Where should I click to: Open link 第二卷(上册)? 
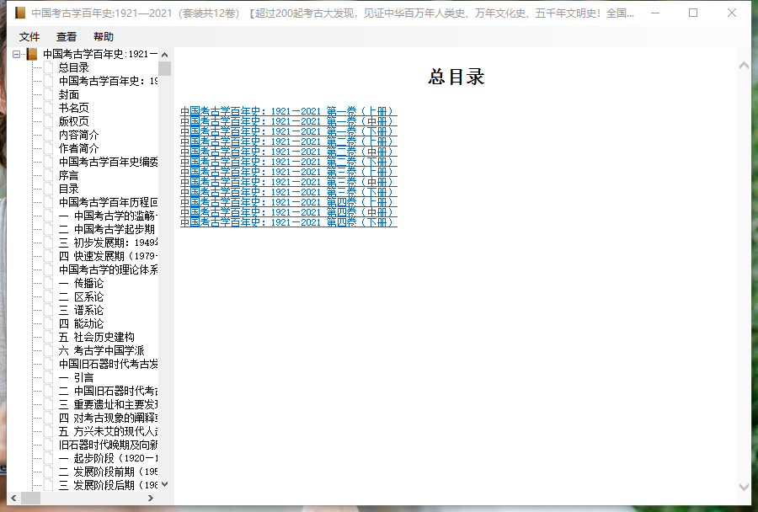(289, 141)
